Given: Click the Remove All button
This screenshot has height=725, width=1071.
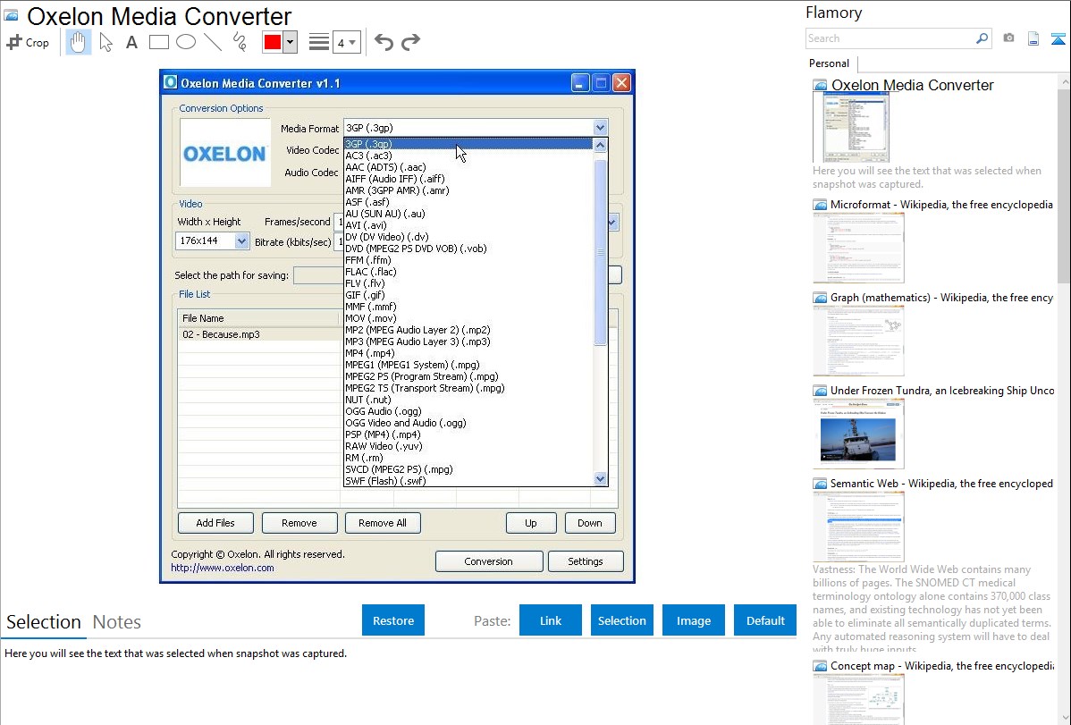Looking at the screenshot, I should click(383, 523).
